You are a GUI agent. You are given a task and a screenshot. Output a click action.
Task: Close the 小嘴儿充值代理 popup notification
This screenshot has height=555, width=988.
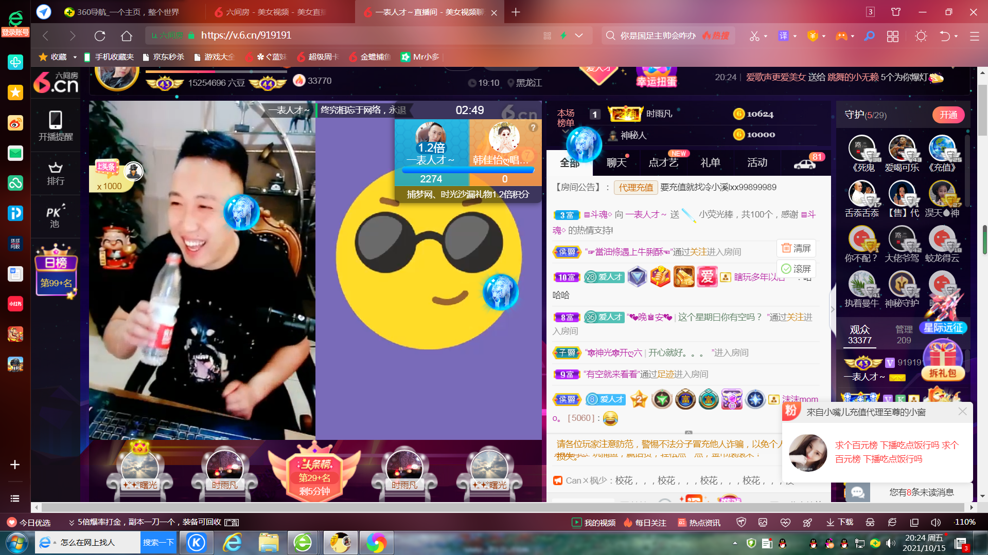[962, 412]
